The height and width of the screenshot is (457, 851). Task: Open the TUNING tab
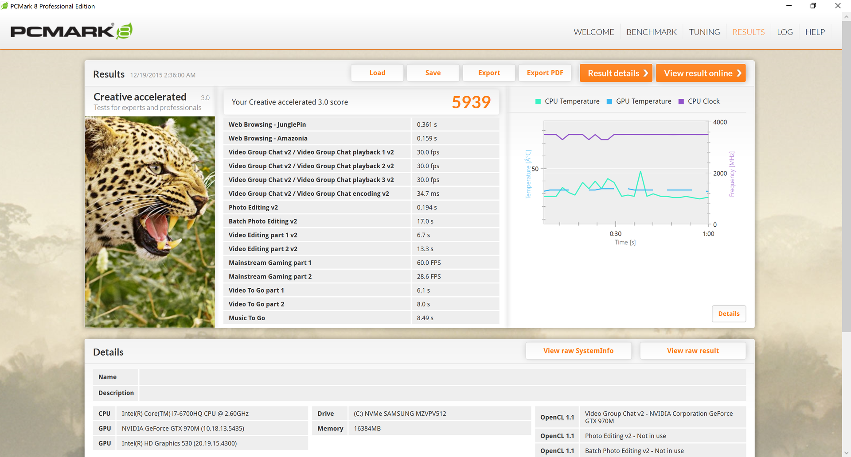pyautogui.click(x=704, y=32)
